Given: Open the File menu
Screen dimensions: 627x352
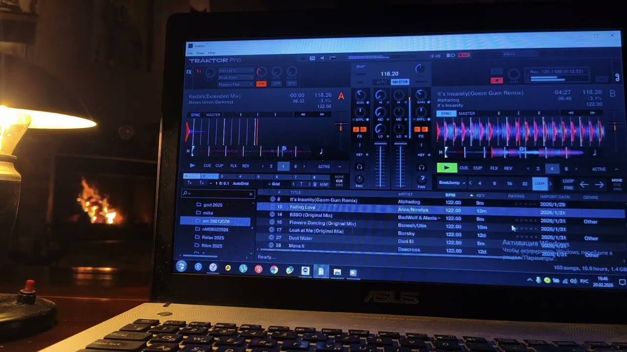Looking at the screenshot, I should (190, 53).
